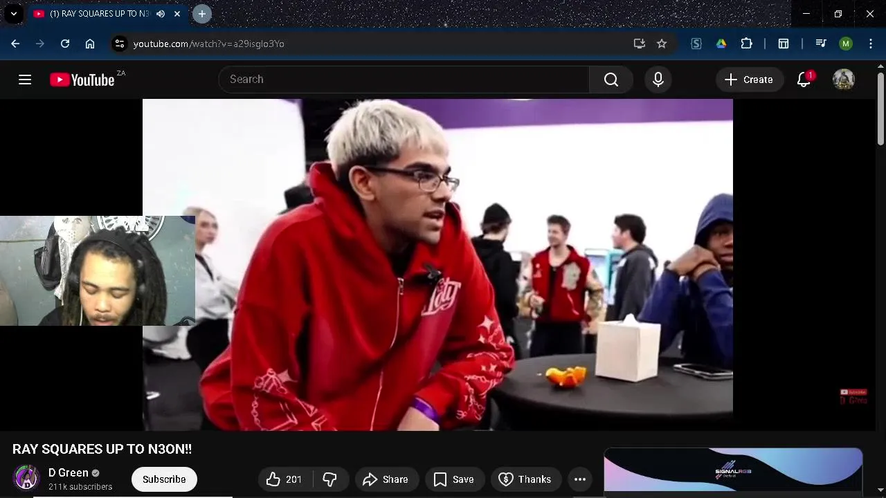This screenshot has height=498, width=886.
Task: Close the YouTube browser tab
Action: pos(177,14)
